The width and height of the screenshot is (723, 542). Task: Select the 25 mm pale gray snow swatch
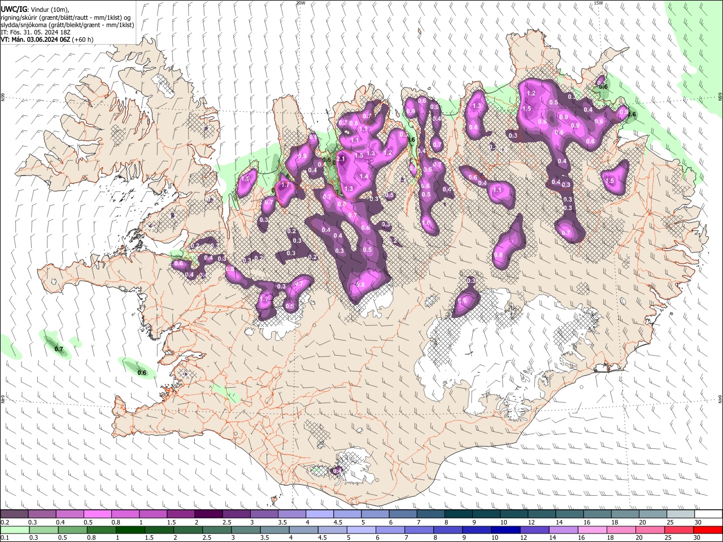tap(681, 514)
